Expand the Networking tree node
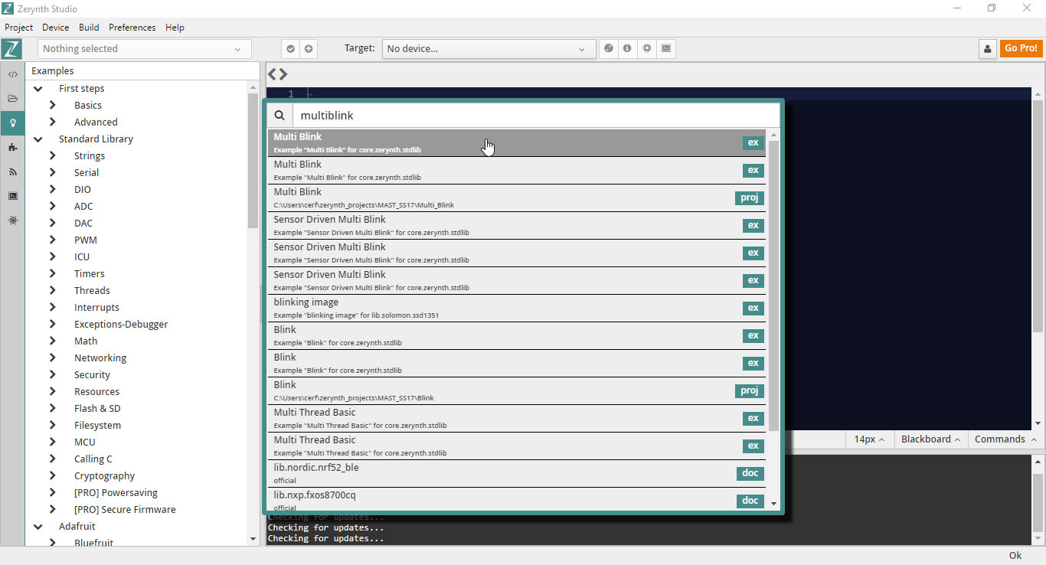1046x565 pixels. 52,358
